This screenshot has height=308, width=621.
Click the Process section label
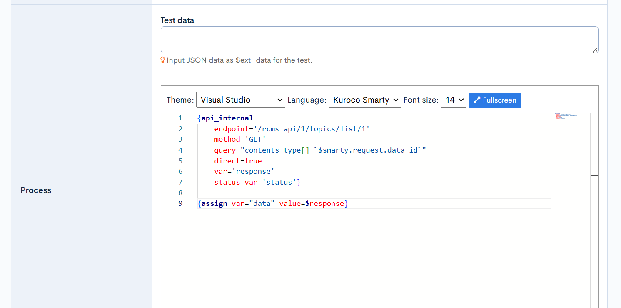coord(36,190)
